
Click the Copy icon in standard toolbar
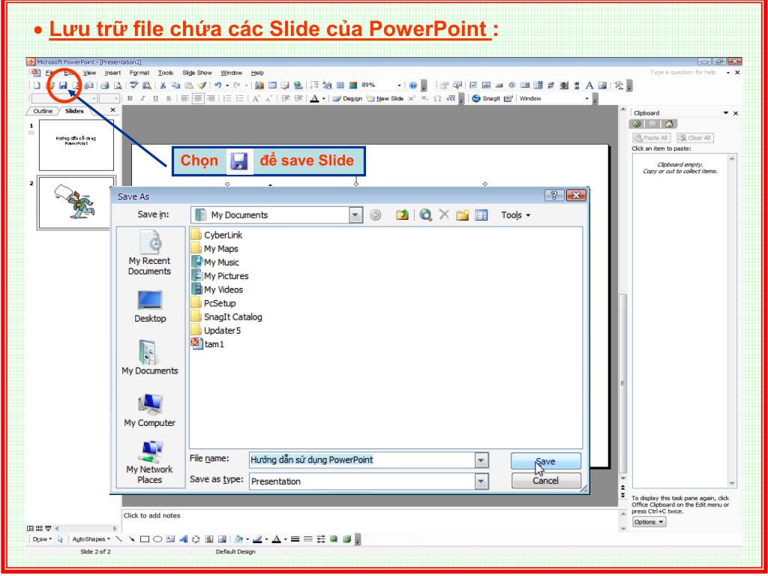[175, 85]
